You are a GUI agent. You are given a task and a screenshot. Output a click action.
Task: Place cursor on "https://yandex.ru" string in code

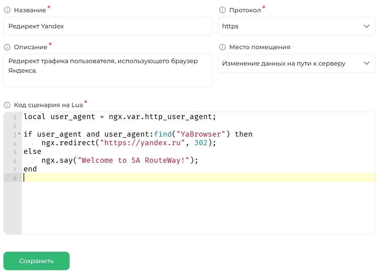(x=142, y=143)
